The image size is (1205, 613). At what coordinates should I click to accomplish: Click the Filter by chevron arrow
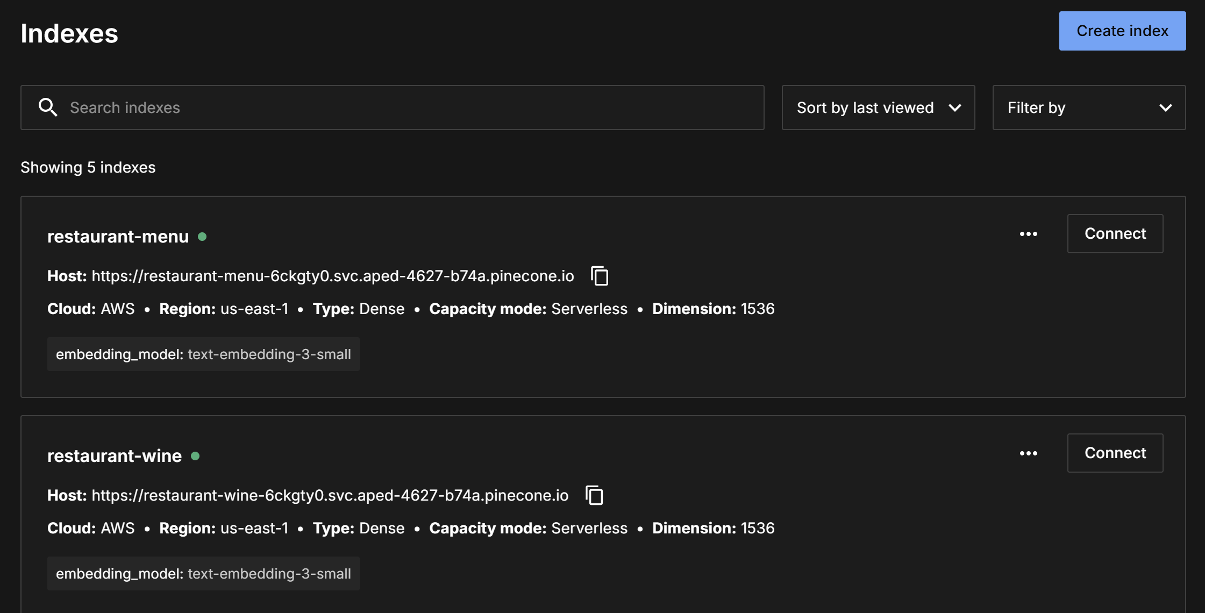[x=1165, y=108]
